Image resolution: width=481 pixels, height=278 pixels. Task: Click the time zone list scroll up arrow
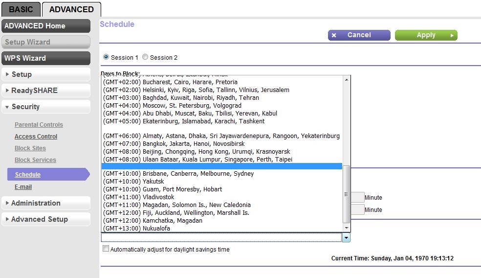[347, 80]
